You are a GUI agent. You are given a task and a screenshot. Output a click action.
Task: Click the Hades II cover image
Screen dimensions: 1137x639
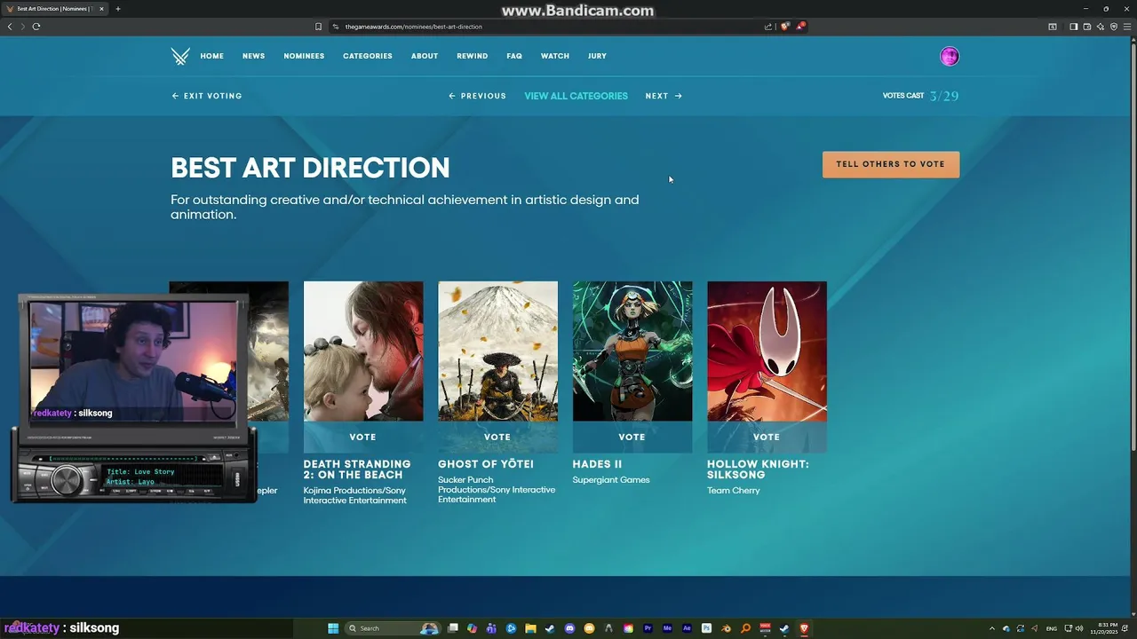point(632,351)
